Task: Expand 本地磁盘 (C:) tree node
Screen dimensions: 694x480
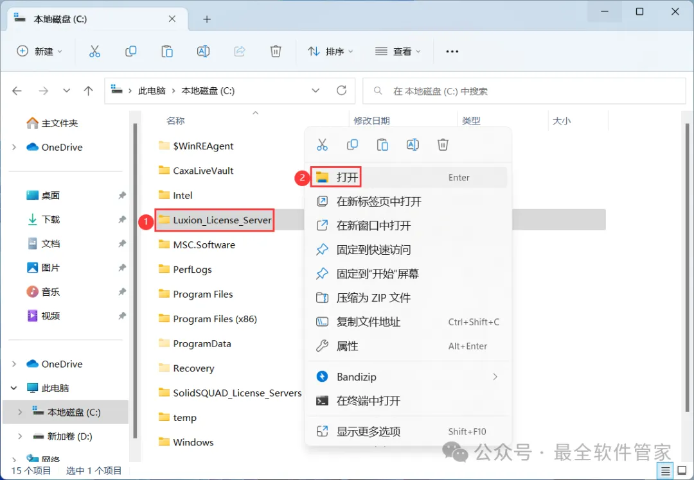Action: [x=20, y=412]
